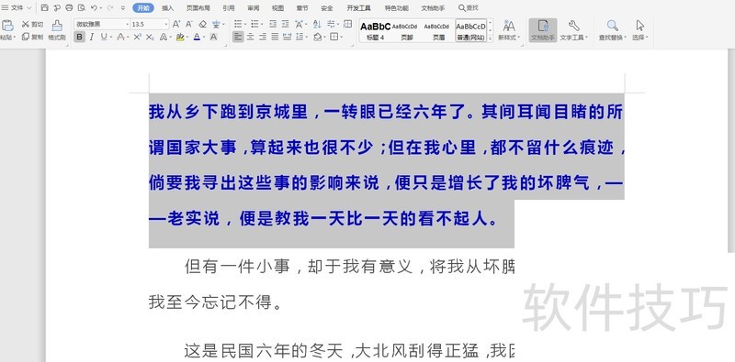
Task: Apply superscript with the X² icon
Action: coord(137,37)
